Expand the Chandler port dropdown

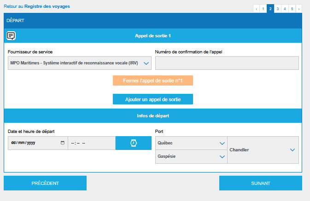coord(263,150)
